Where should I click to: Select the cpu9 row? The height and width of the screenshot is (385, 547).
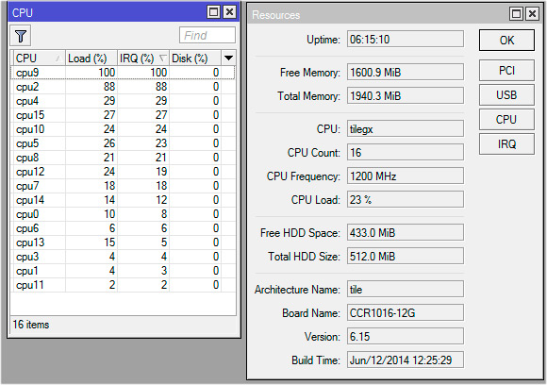pyautogui.click(x=123, y=73)
